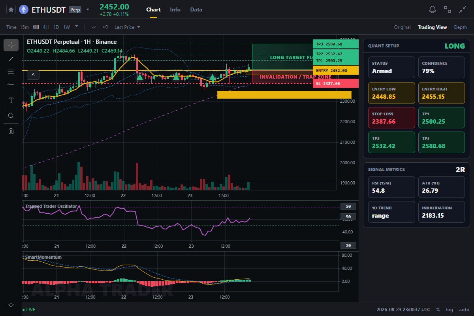This screenshot has width=474, height=316.
Task: Switch to the Original chart view
Action: click(x=403, y=27)
